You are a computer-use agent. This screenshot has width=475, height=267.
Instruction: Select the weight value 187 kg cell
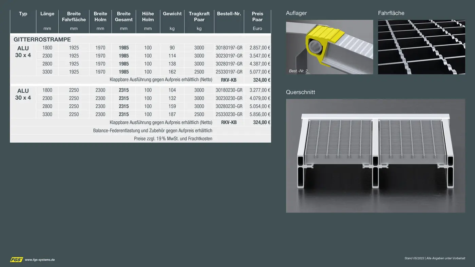pyautogui.click(x=172, y=115)
